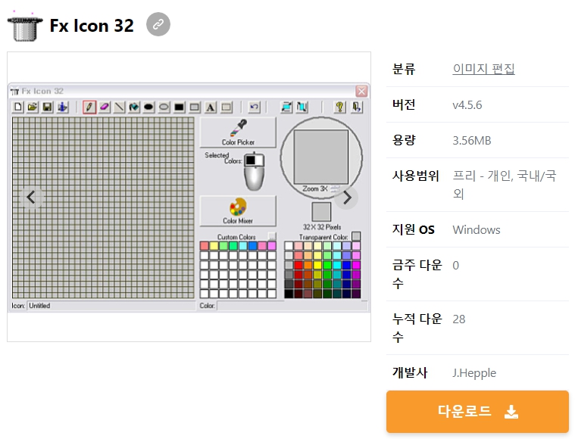Click the Transparent Color swatch

coord(356,236)
